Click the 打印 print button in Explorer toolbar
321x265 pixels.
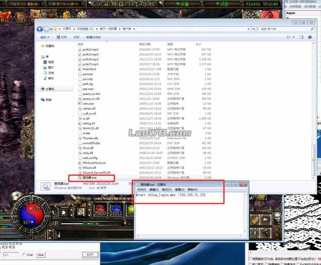click(76, 37)
